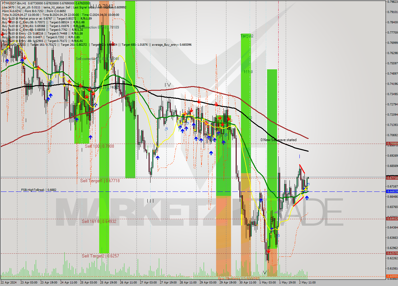Click the 0.63663 price axis value

[x=392, y=238]
